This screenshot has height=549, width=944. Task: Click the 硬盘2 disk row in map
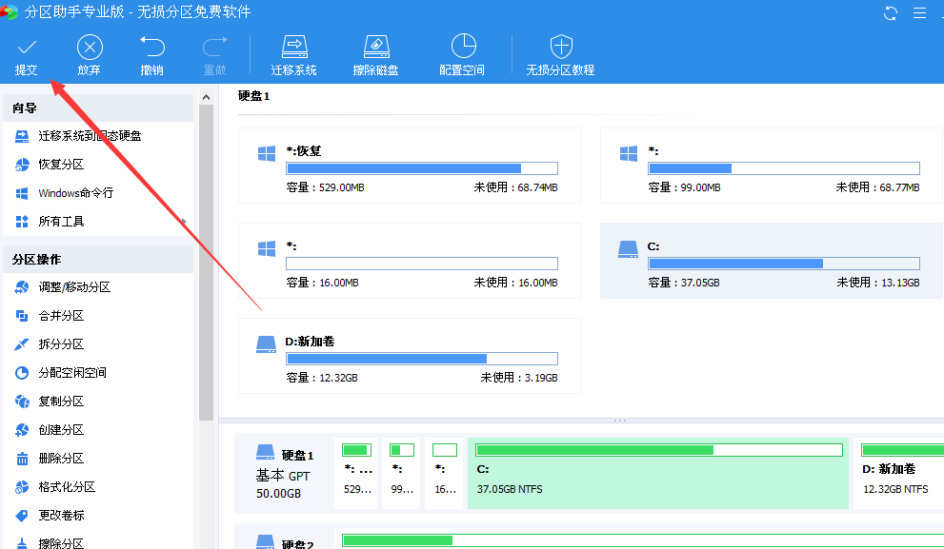[590, 538]
